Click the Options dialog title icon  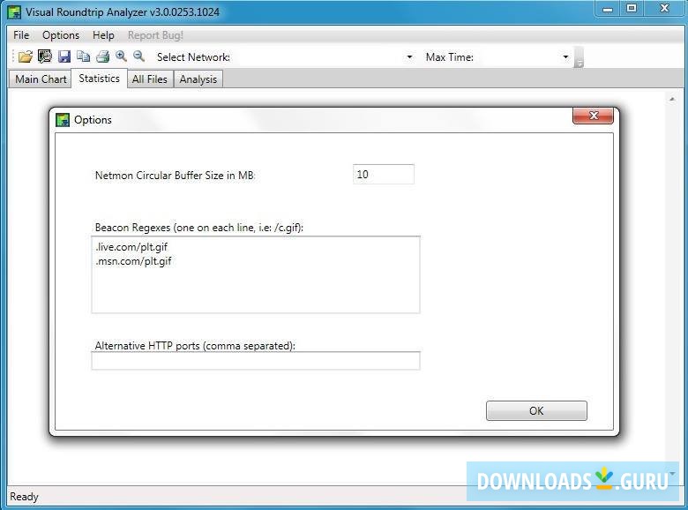[x=63, y=120]
